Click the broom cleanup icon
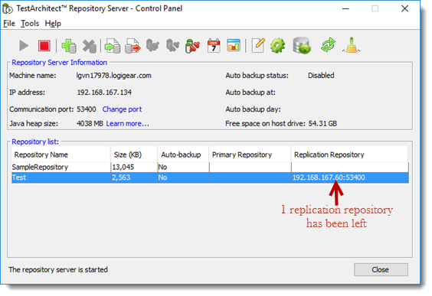This screenshot has width=432, height=296. point(352,45)
